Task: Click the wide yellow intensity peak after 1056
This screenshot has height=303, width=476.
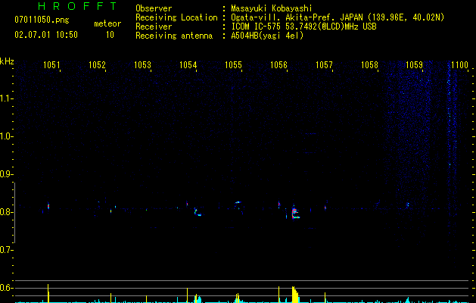Action: [295, 295]
